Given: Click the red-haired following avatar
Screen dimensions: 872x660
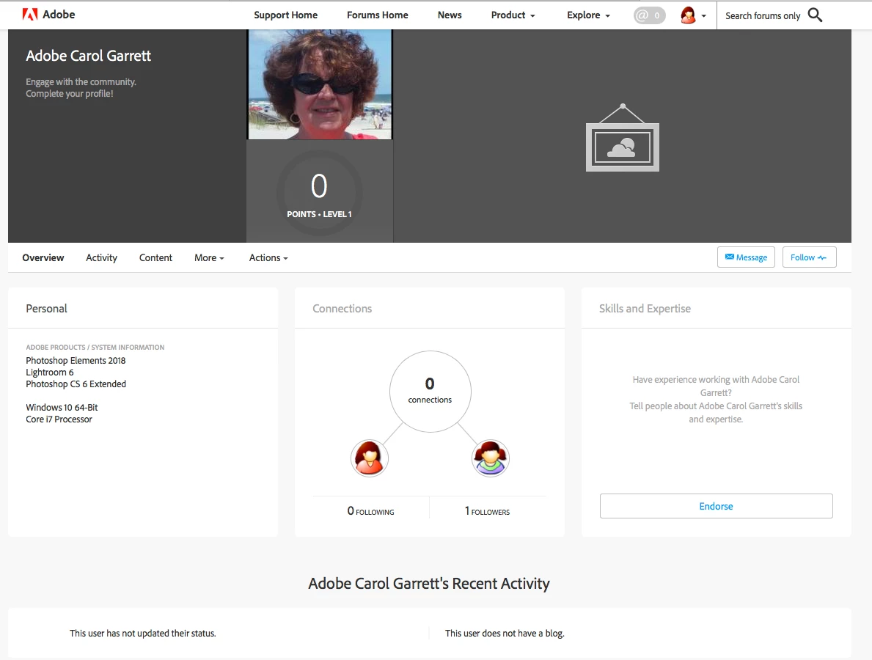Looking at the screenshot, I should pyautogui.click(x=370, y=458).
